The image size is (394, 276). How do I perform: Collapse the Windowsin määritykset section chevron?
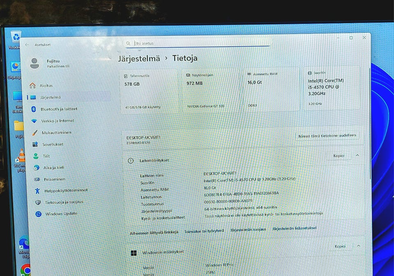[x=359, y=246]
